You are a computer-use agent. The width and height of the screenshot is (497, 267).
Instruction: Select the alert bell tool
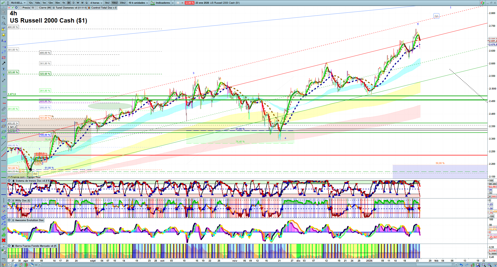coord(3,35)
